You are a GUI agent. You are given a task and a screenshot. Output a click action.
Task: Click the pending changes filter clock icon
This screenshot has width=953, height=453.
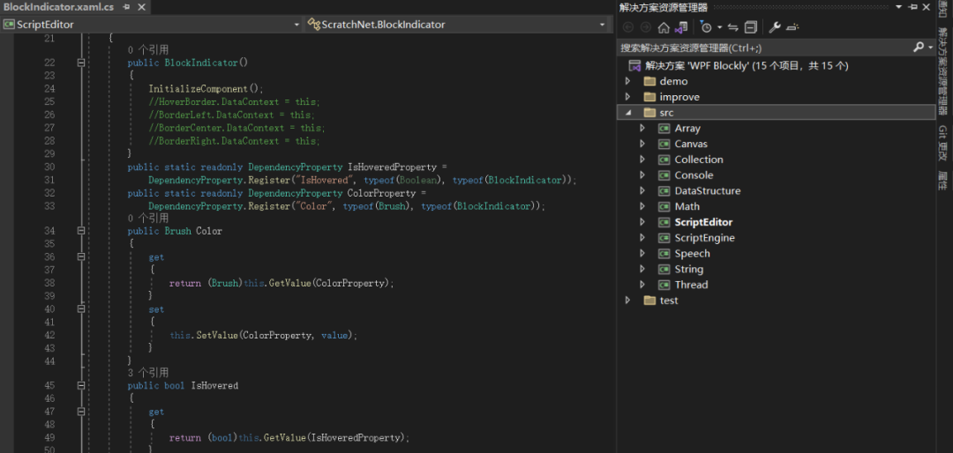tap(706, 27)
